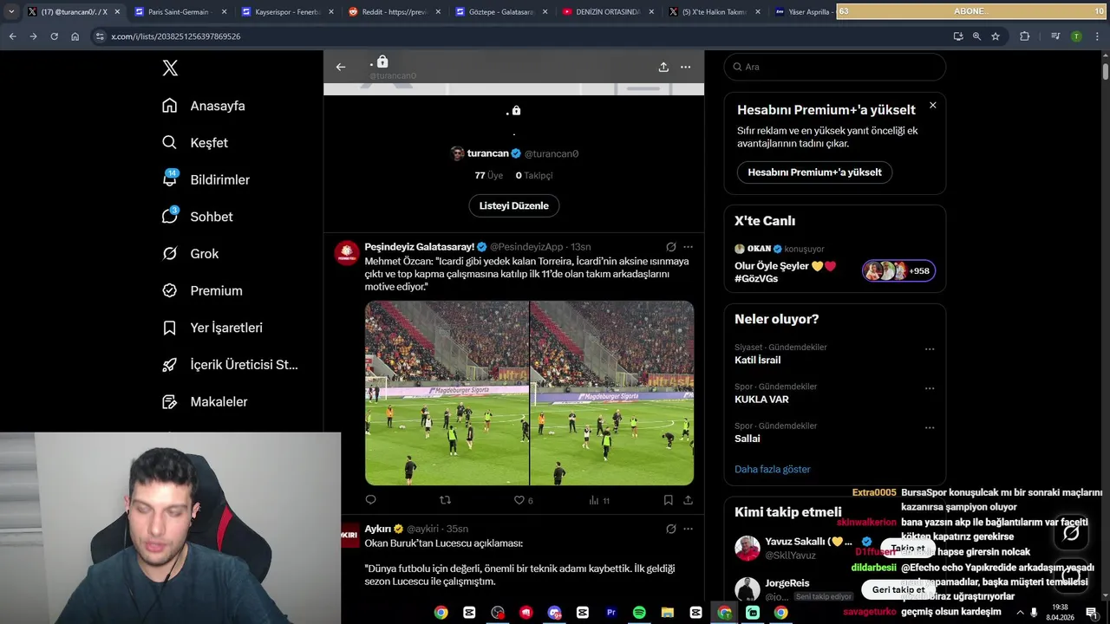Click the Ara search field

(834, 67)
